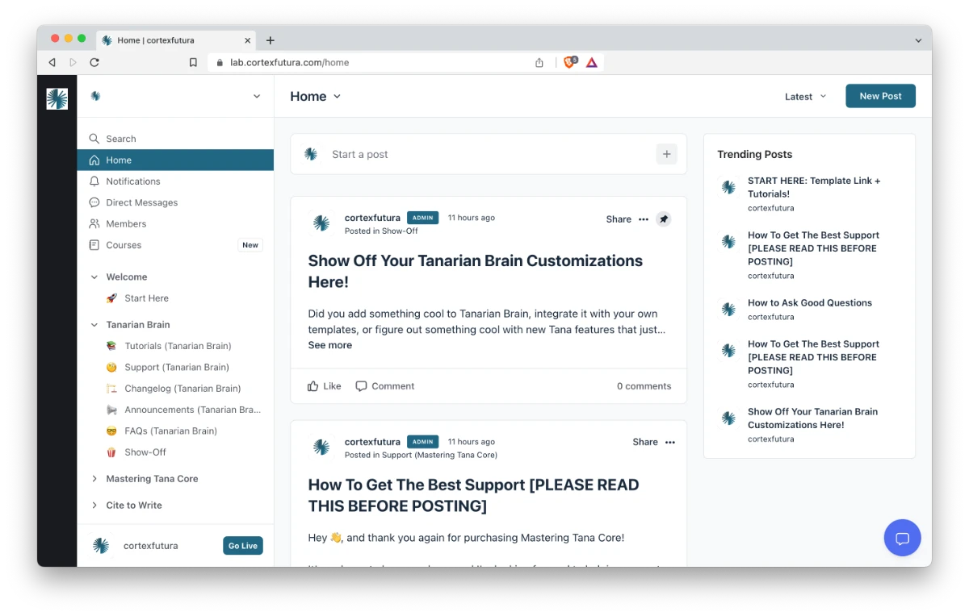This screenshot has width=969, height=616.
Task: Reload the page in the browser
Action: [94, 62]
